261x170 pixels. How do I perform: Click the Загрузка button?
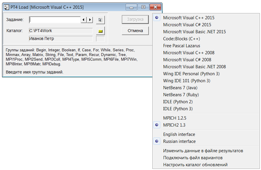click(135, 19)
